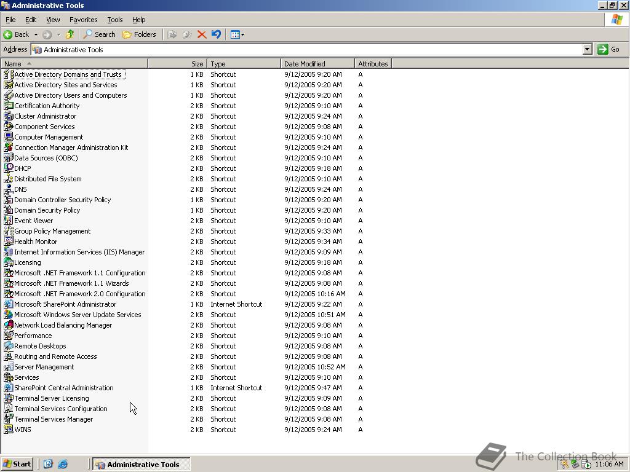Viewport: 630px width, 472px height.
Task: Sort by the Type column header
Action: pos(244,64)
